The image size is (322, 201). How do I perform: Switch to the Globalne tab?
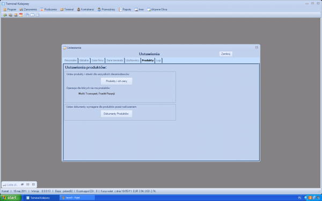(84, 61)
